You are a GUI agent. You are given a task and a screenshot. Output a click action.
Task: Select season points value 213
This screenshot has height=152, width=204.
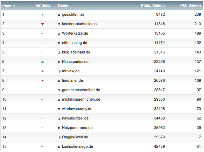point(198,24)
